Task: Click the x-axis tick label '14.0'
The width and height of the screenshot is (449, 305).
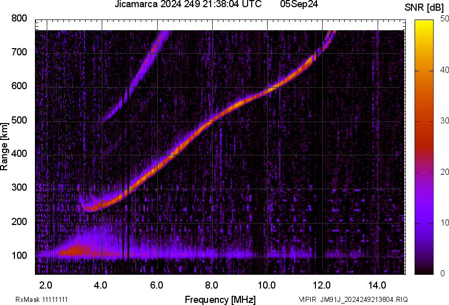Action: 377,286
